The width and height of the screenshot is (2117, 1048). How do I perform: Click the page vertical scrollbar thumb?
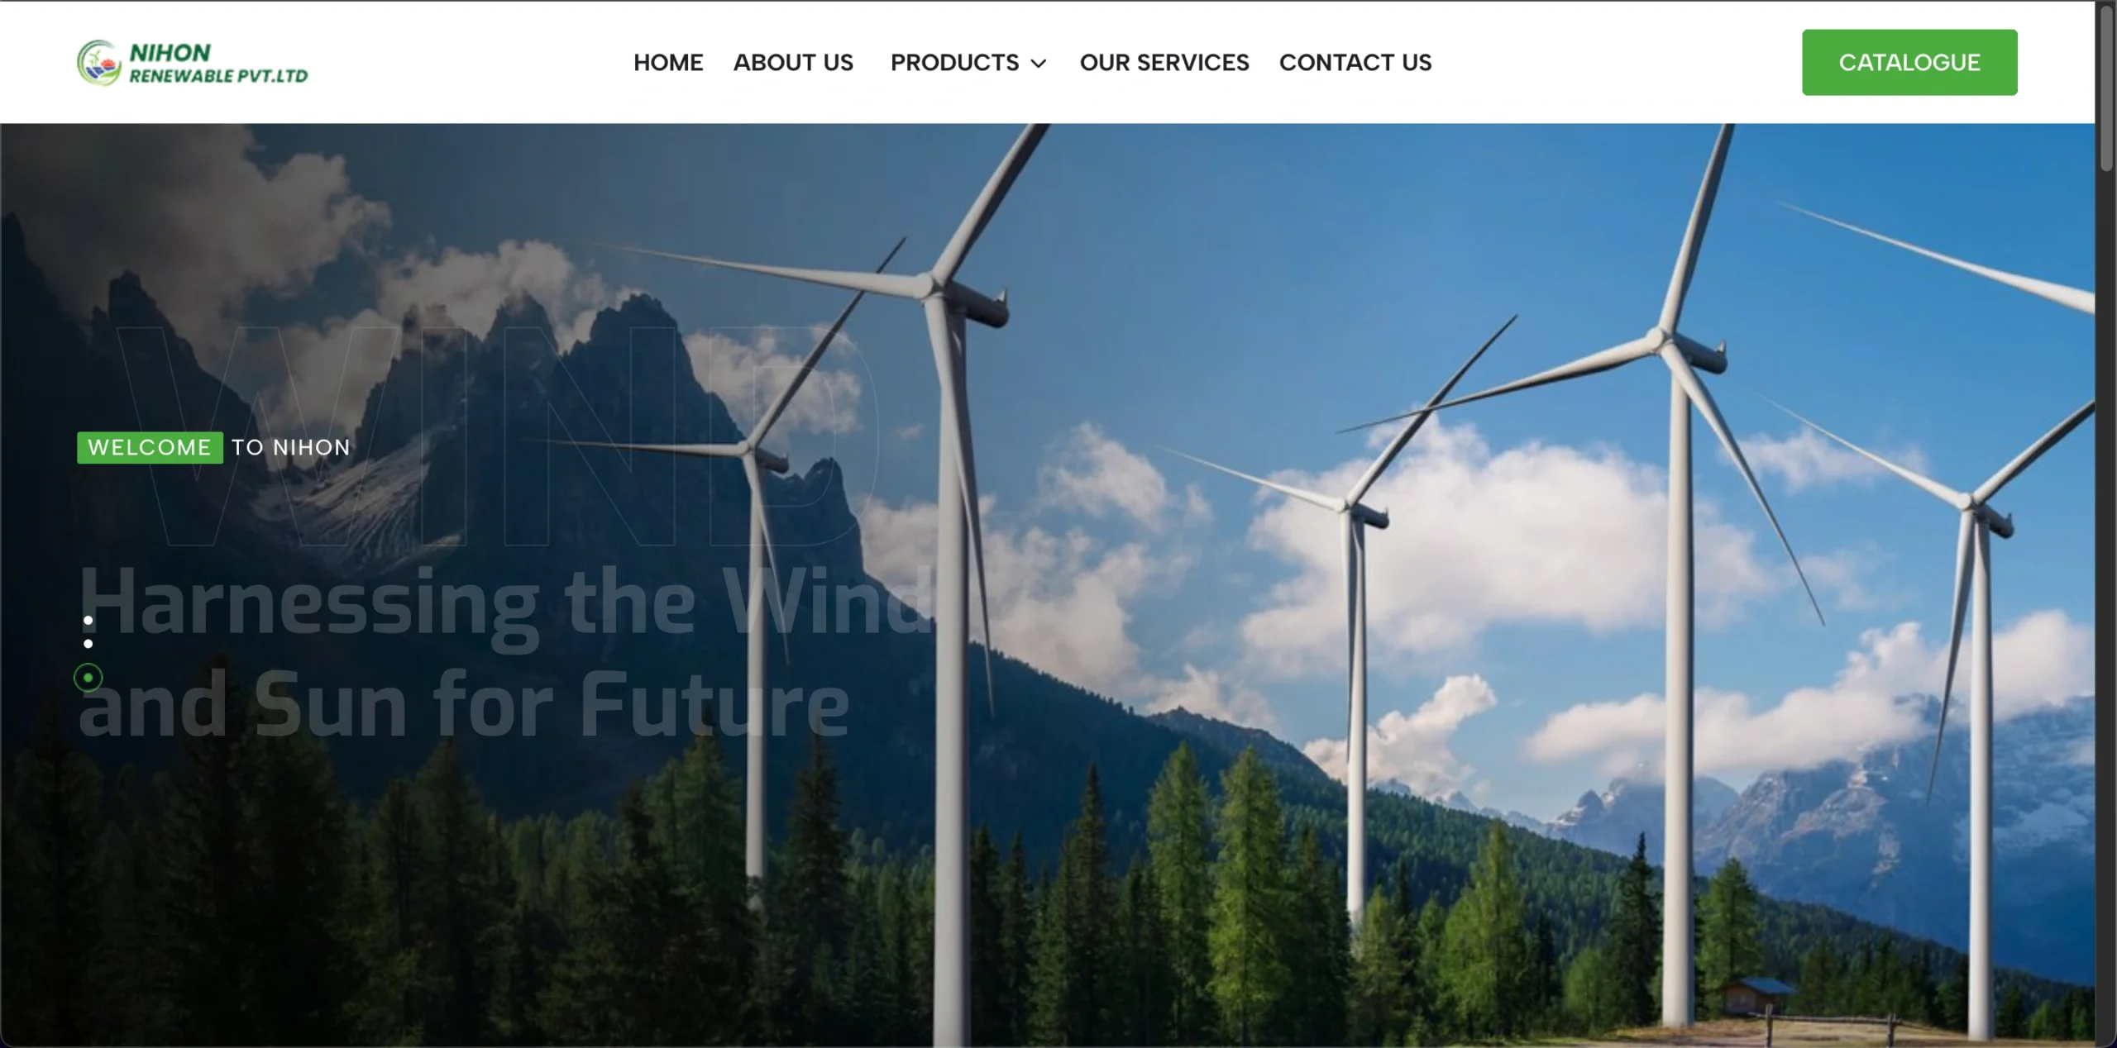[x=2106, y=87]
